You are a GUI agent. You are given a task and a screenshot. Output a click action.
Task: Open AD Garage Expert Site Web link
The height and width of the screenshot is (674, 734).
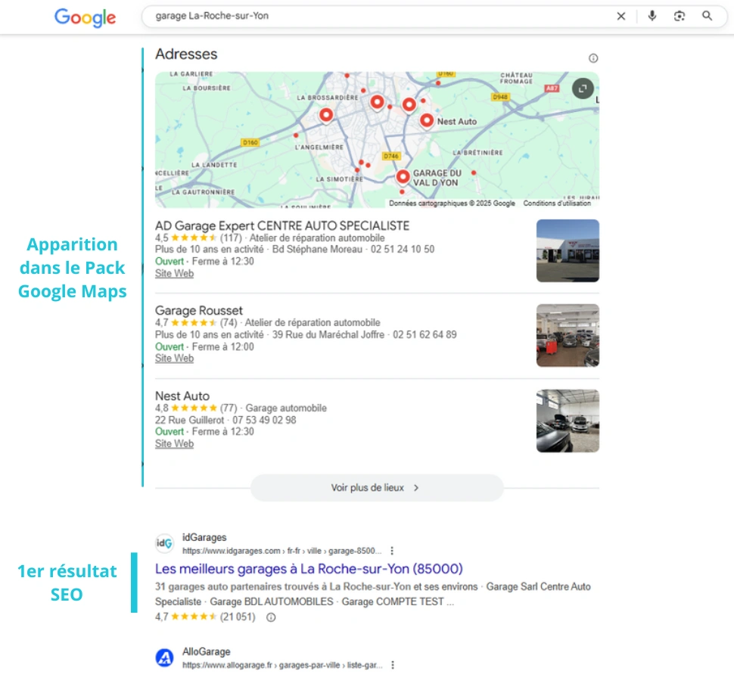(174, 274)
